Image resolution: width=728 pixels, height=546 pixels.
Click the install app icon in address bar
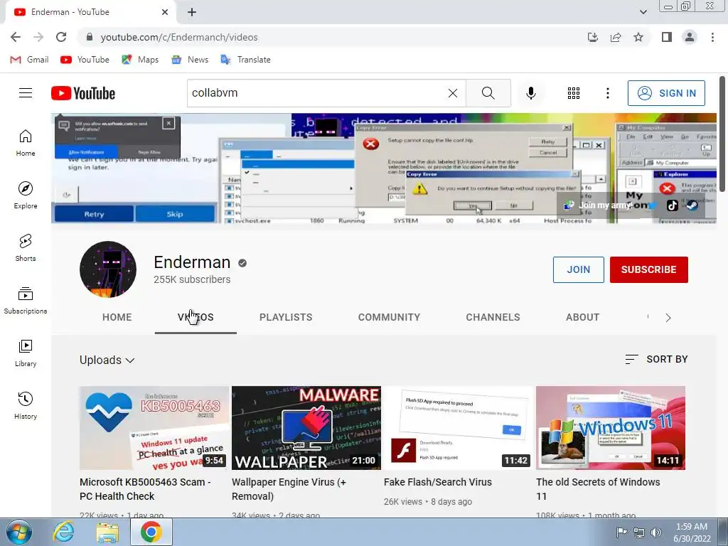point(593,37)
